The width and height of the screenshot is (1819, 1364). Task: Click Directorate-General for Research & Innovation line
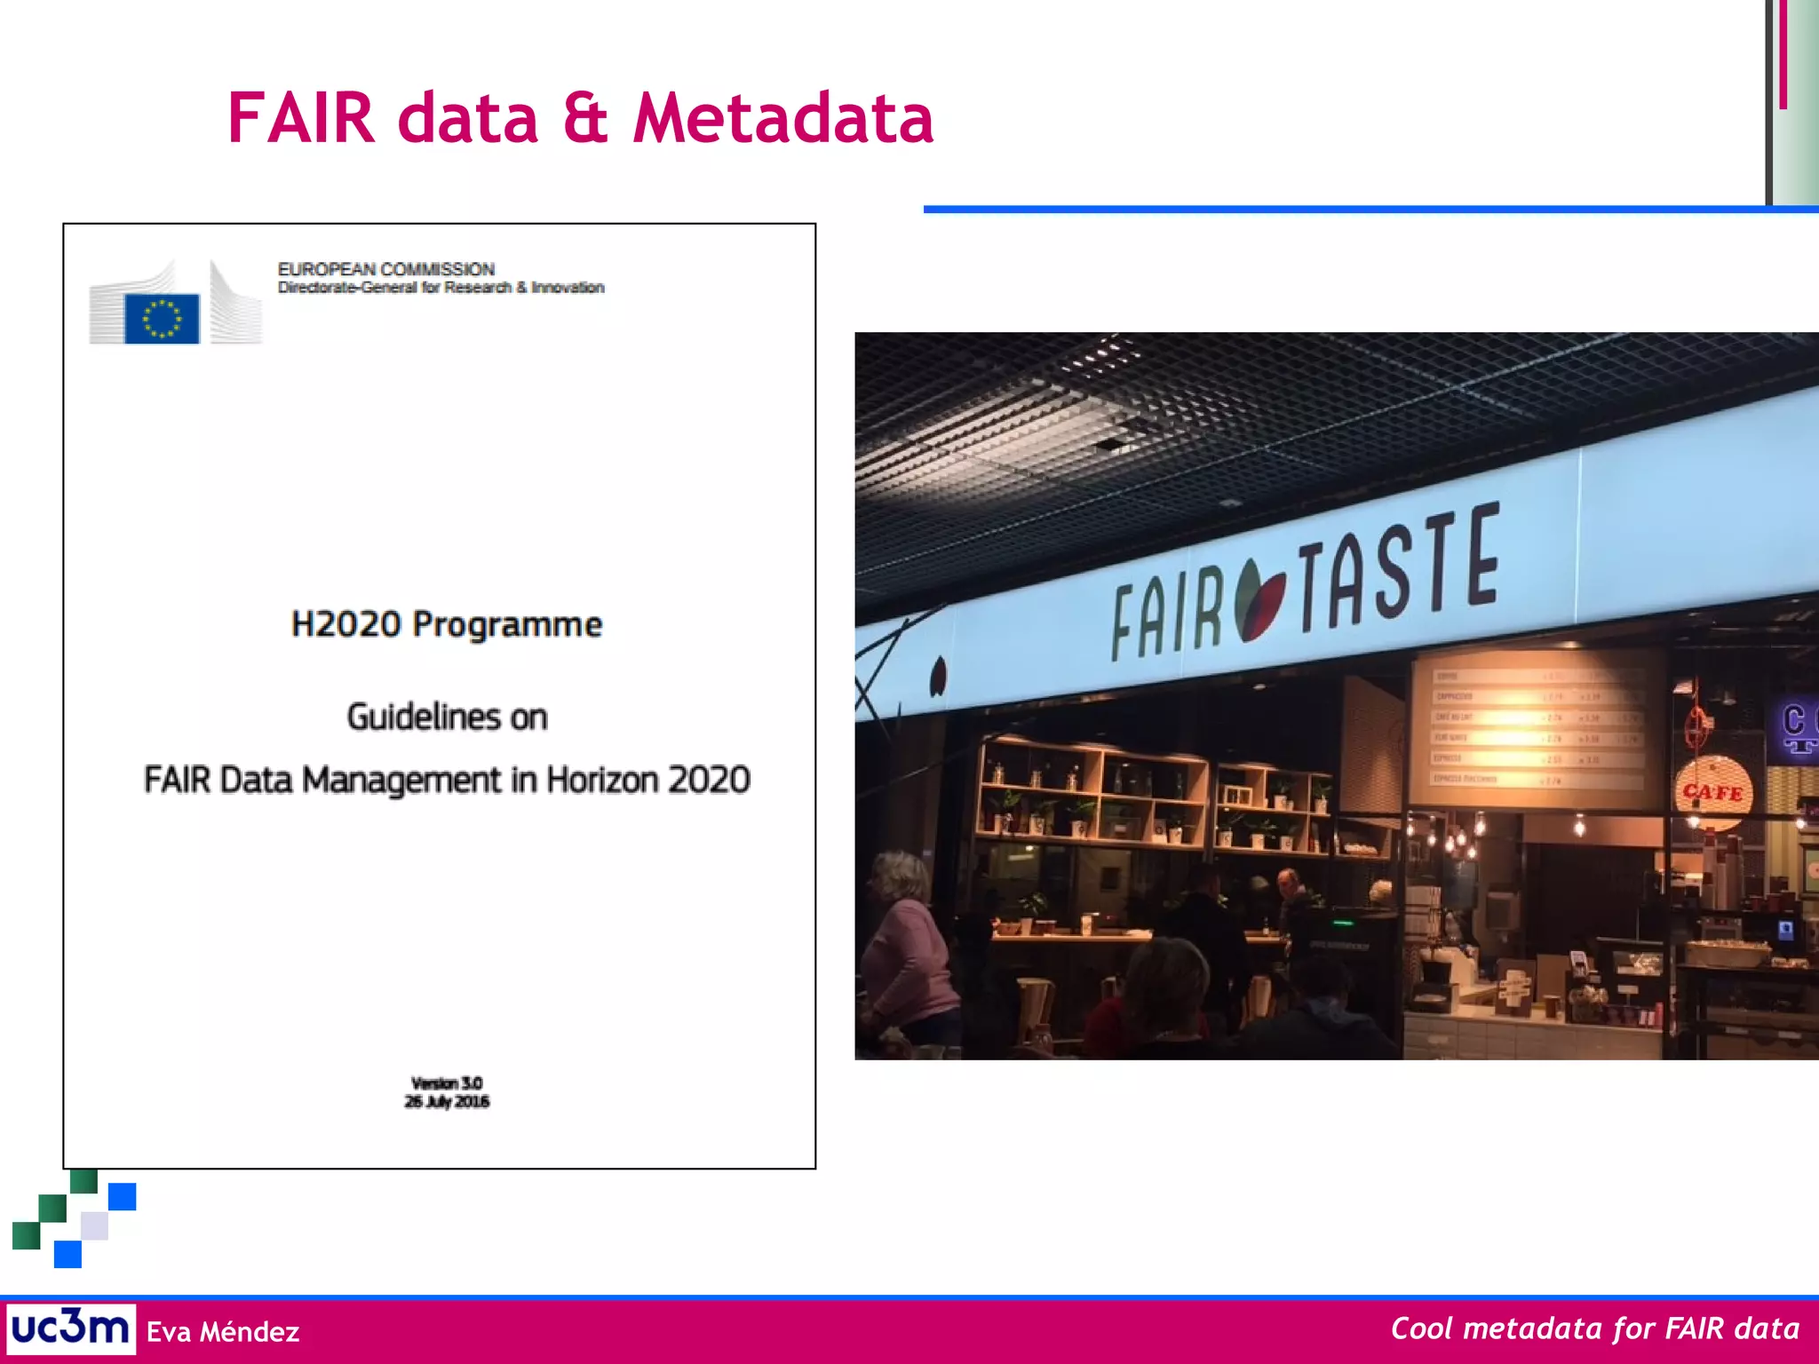[441, 288]
